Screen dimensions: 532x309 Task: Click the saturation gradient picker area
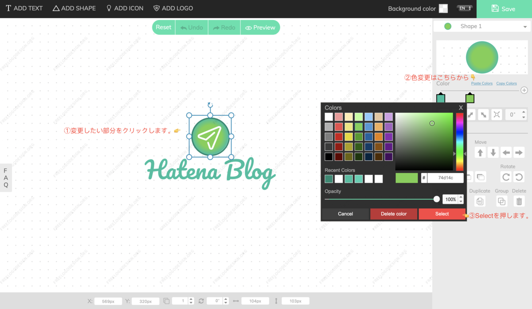point(424,141)
